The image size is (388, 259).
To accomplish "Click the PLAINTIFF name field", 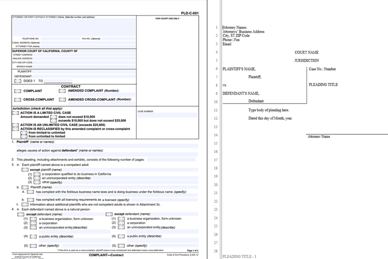I will pyautogui.click(x=84, y=72).
